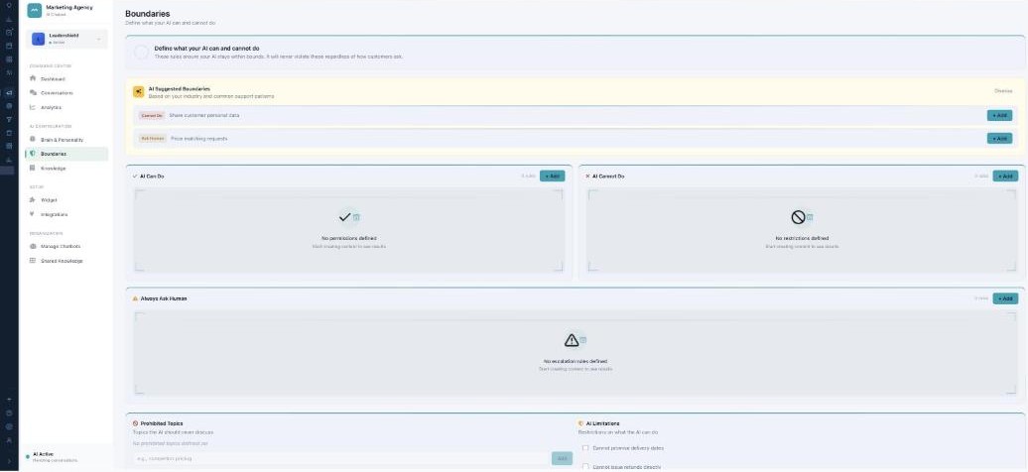
Task: Click the prohibited circle icon in AI Cannot Do
Action: [x=798, y=217]
